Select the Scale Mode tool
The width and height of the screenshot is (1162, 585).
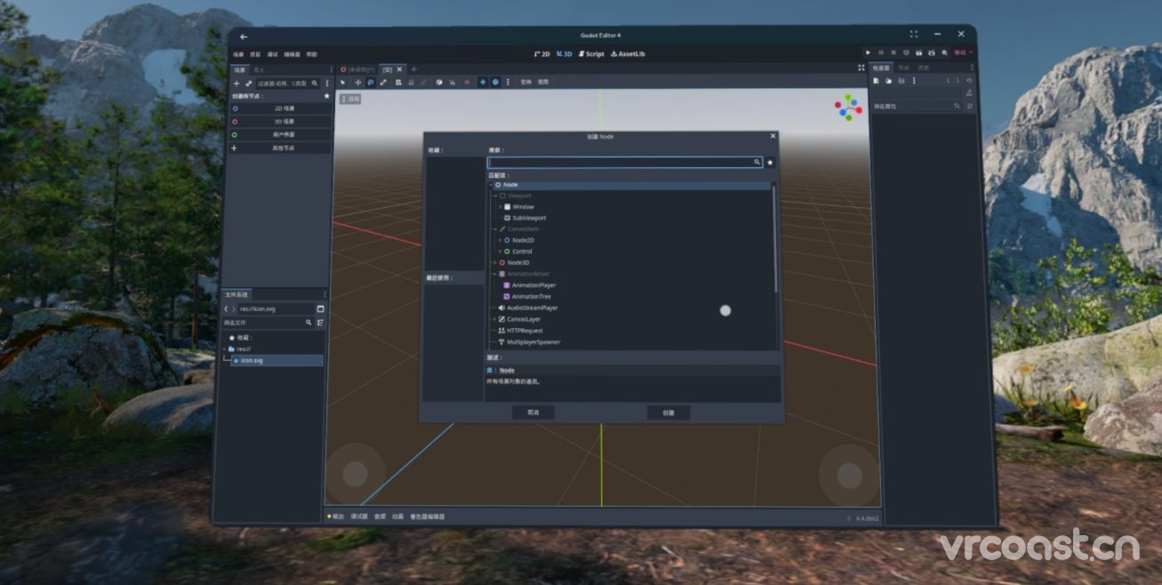click(383, 82)
